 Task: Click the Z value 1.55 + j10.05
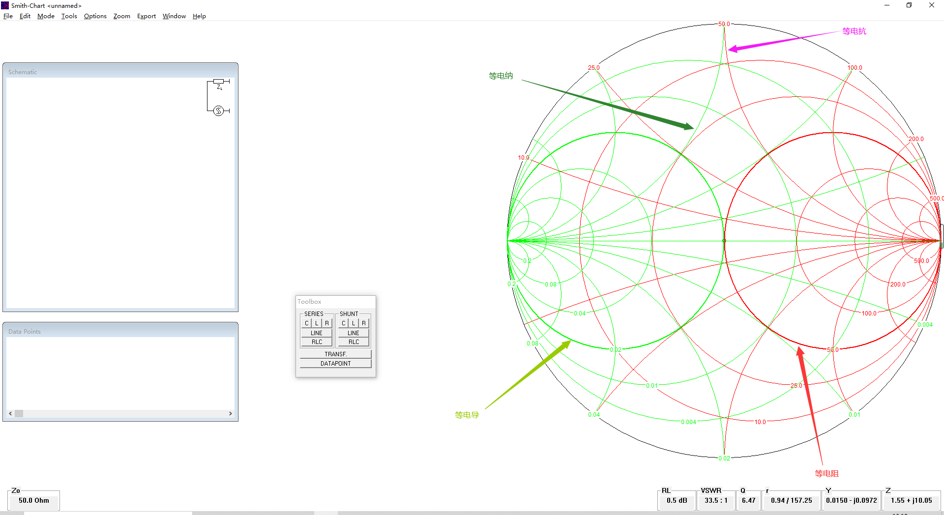(x=912, y=501)
